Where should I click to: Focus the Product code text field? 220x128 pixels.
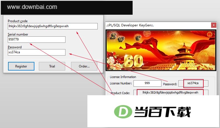click(53, 26)
